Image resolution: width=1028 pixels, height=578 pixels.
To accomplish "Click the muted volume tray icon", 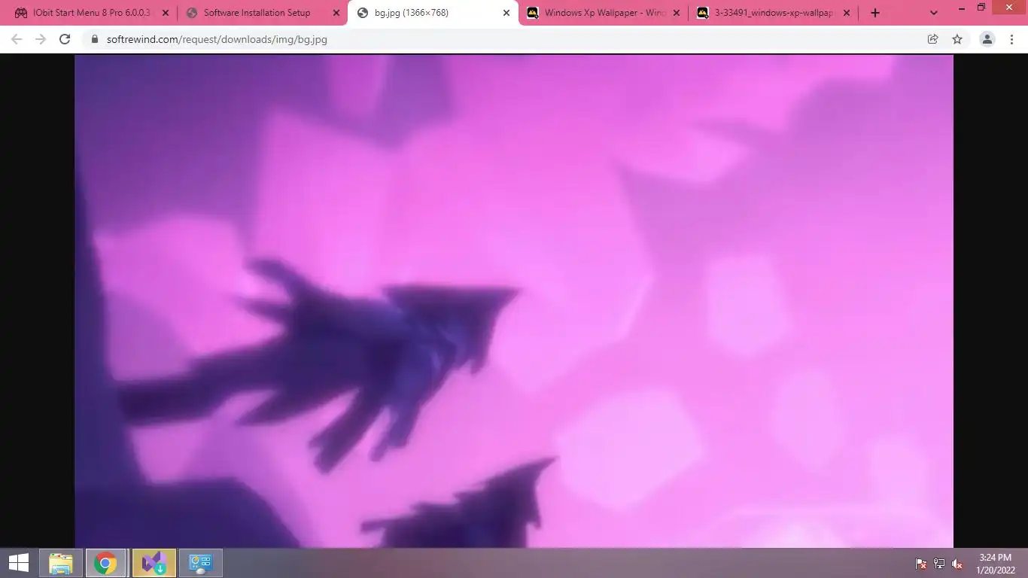I will [957, 564].
